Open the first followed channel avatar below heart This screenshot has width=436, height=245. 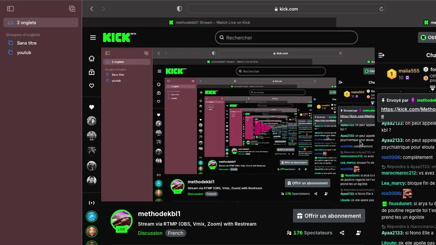(92, 121)
